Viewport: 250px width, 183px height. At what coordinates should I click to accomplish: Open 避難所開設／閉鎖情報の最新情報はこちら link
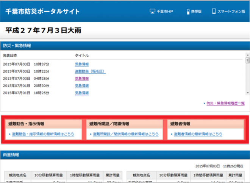[126, 134]
